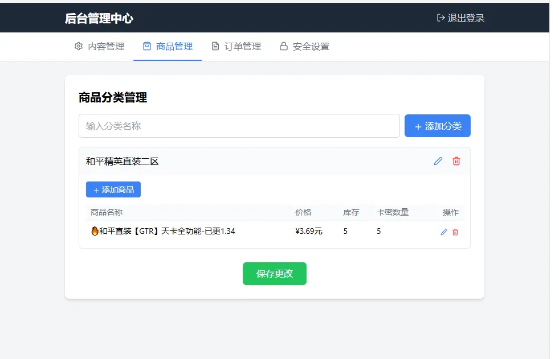
Task: Click the blue pencil icon for 和平精英直装二区
Action: click(438, 161)
